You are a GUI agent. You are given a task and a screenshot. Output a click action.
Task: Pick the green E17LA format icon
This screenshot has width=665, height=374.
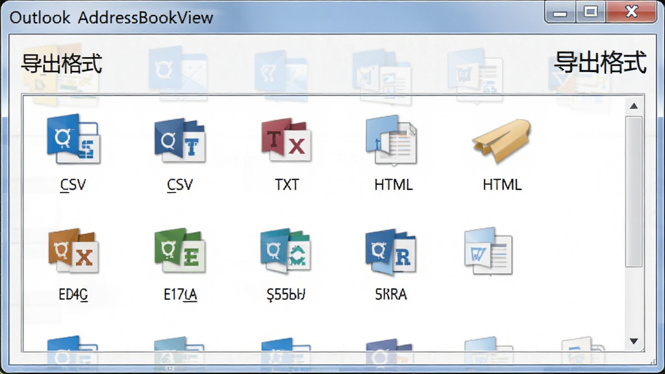click(x=181, y=251)
